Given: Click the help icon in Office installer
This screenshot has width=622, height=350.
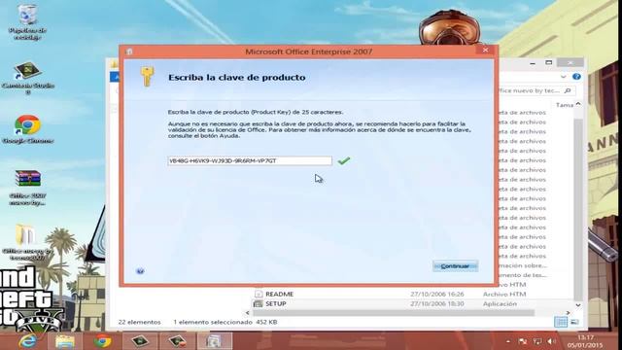Looking at the screenshot, I should click(140, 271).
